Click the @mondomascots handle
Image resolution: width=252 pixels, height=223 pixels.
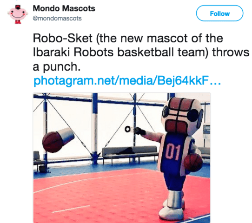(x=57, y=18)
